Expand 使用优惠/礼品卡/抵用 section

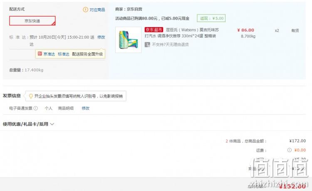pyautogui.click(x=28, y=124)
